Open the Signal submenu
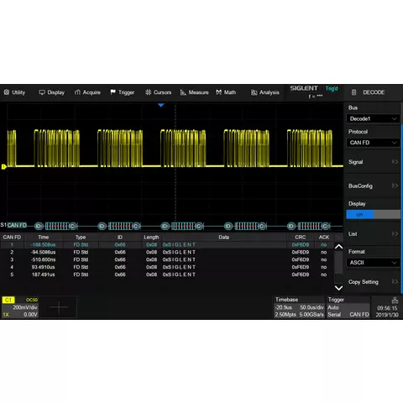The width and height of the screenshot is (403, 403). point(373,162)
